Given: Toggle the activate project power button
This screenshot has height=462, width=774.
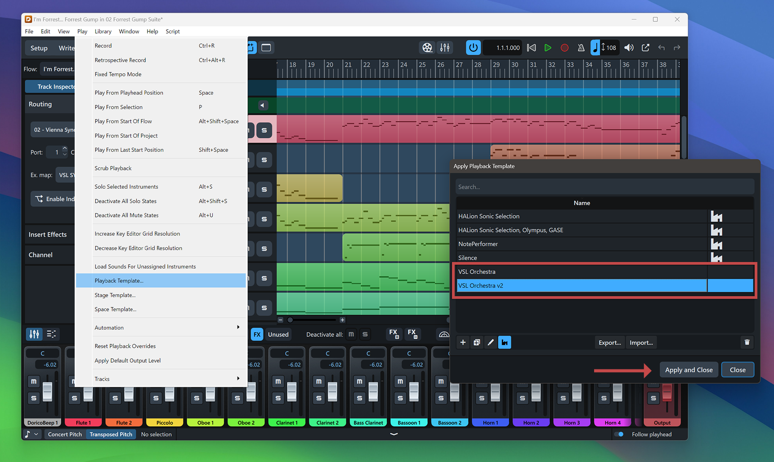Looking at the screenshot, I should point(473,48).
